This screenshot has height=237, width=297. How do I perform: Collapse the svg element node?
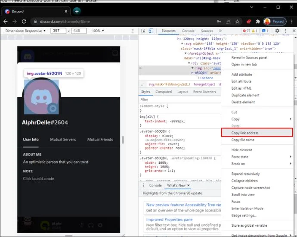click(x=182, y=44)
